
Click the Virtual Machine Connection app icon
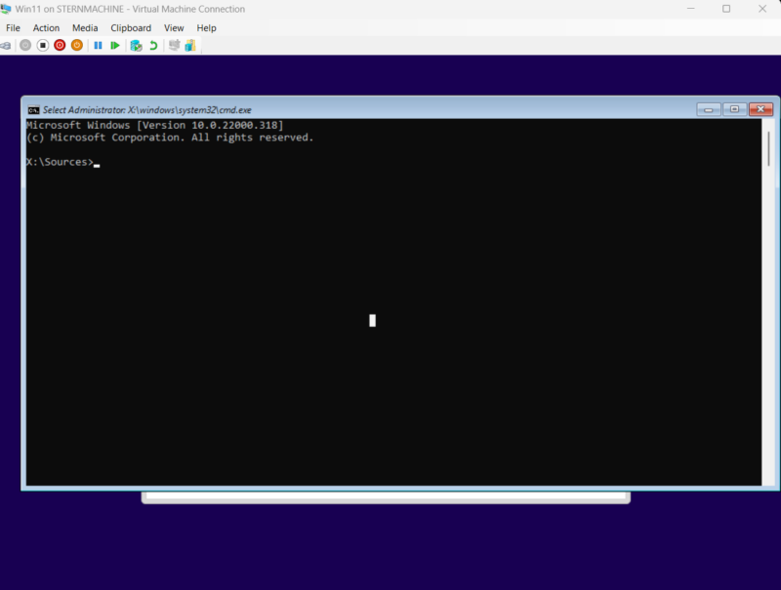click(x=6, y=9)
